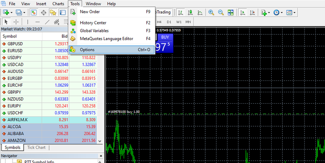This screenshot has width=325, height=163.
Task: Select the crosshair cursor tool
Action: pyautogui.click(x=16, y=22)
